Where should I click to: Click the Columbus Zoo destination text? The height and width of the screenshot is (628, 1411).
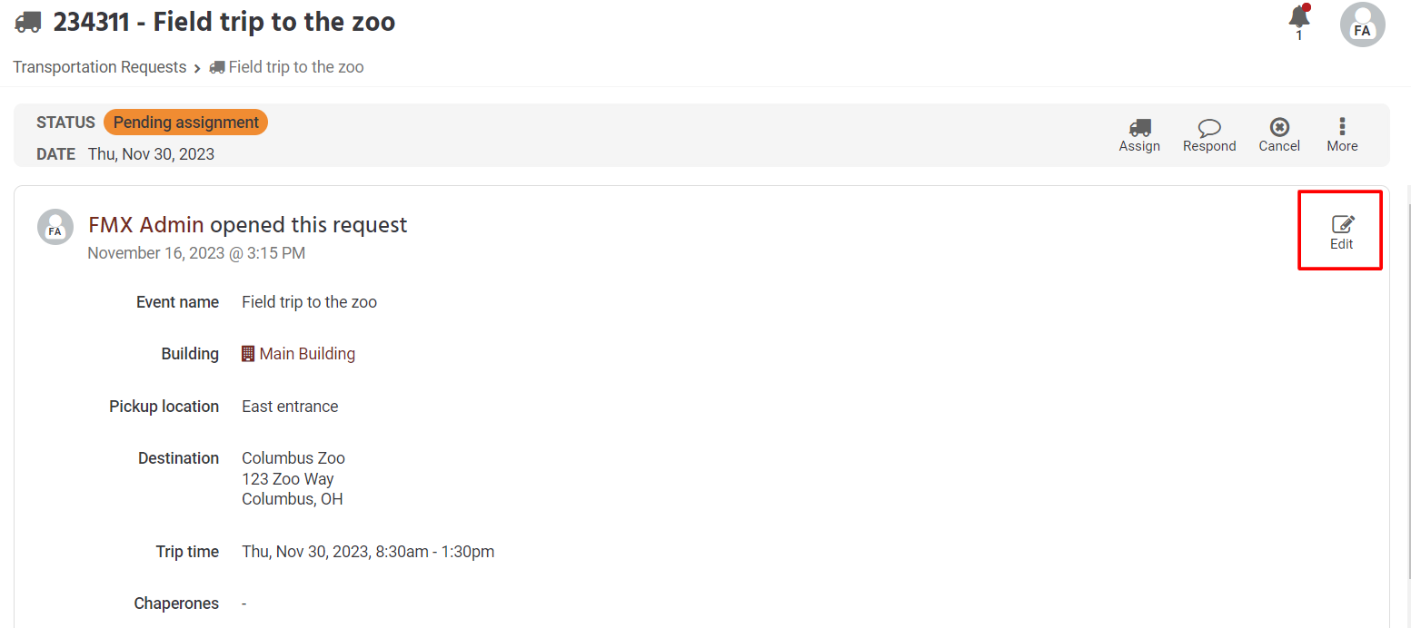(293, 458)
